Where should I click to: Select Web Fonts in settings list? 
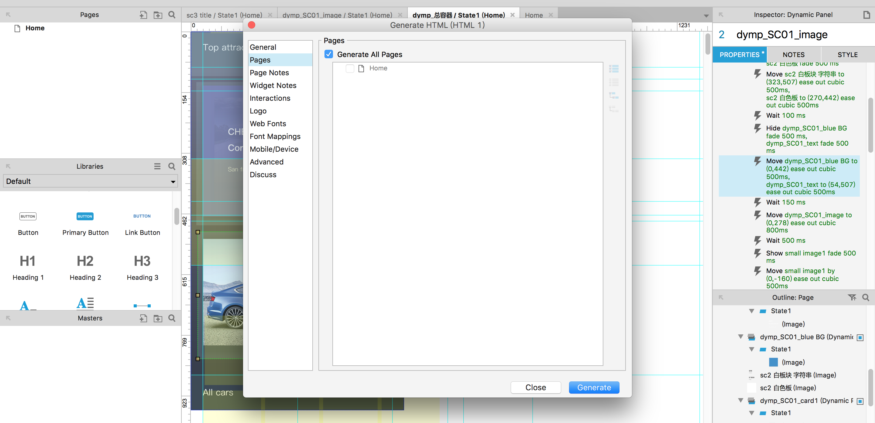coord(268,124)
